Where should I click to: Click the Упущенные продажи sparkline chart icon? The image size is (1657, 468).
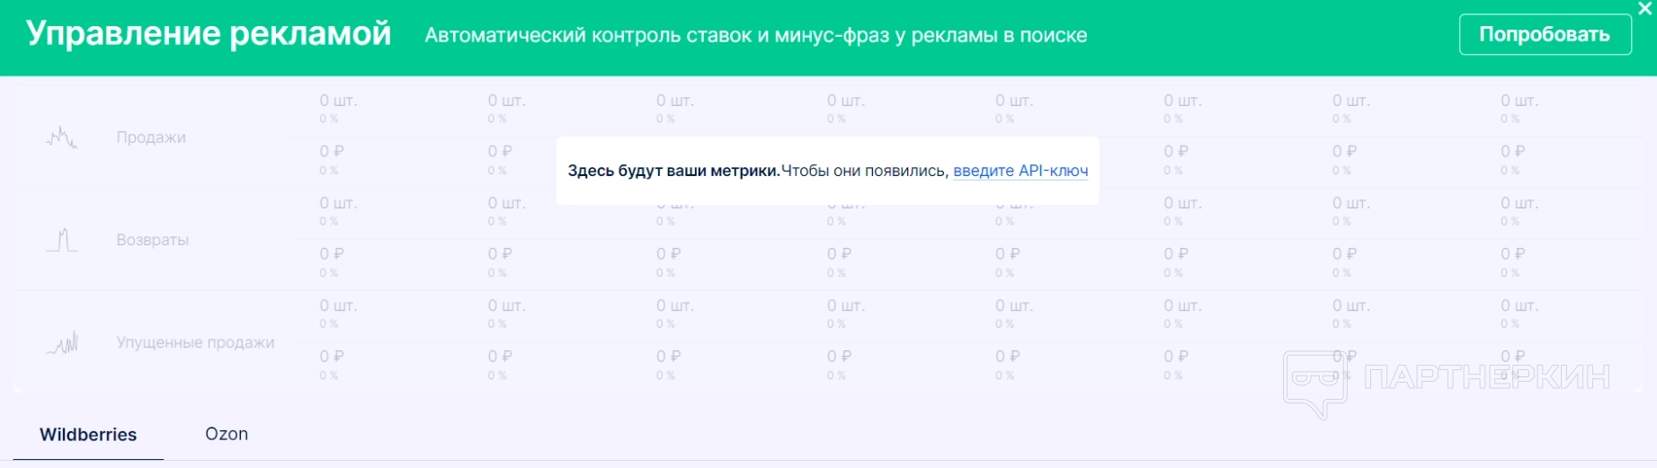pyautogui.click(x=62, y=343)
